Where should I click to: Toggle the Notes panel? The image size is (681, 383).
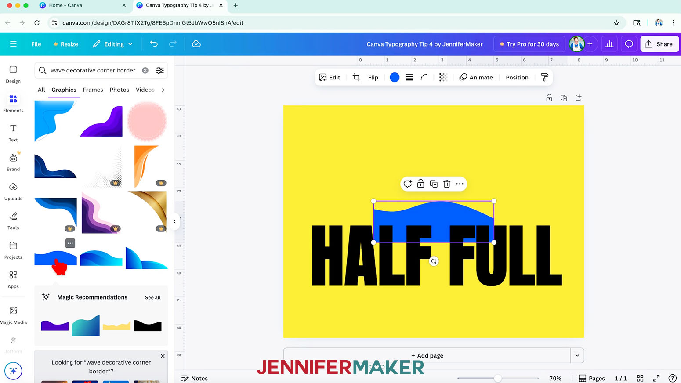pos(195,378)
